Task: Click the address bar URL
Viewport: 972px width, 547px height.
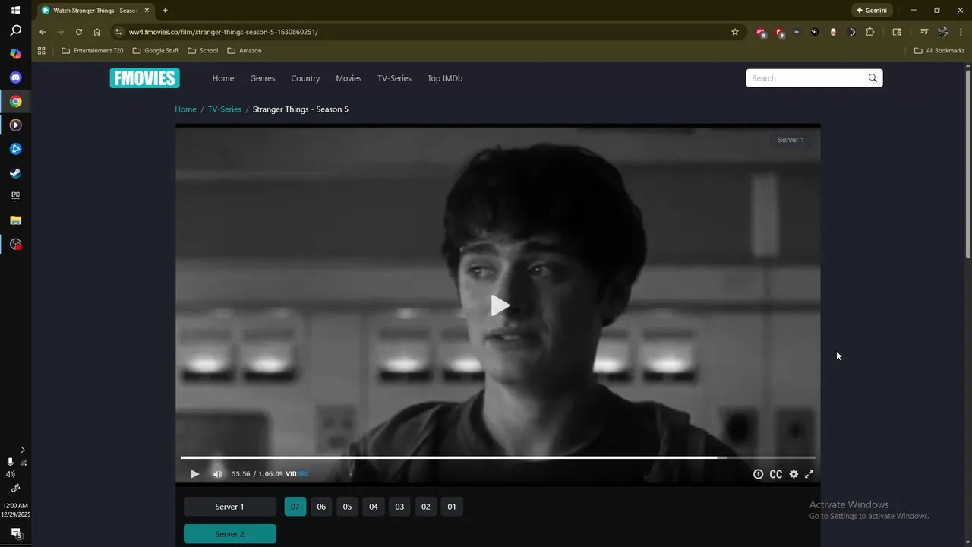Action: (x=223, y=32)
